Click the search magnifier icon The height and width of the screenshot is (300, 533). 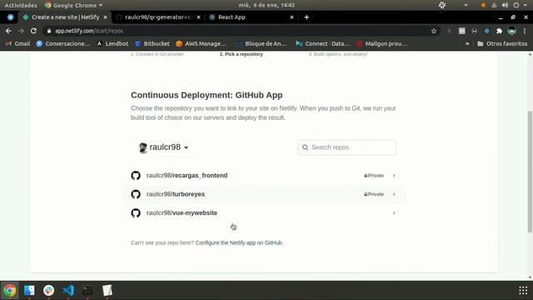click(306, 147)
